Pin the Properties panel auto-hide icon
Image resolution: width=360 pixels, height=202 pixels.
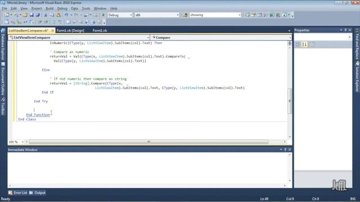345,30
